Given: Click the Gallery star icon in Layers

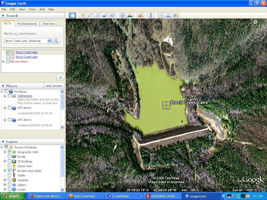Looking at the screenshot, I should point(14,185).
